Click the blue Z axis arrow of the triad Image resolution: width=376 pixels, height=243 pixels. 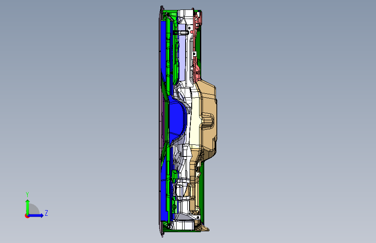tap(36, 215)
